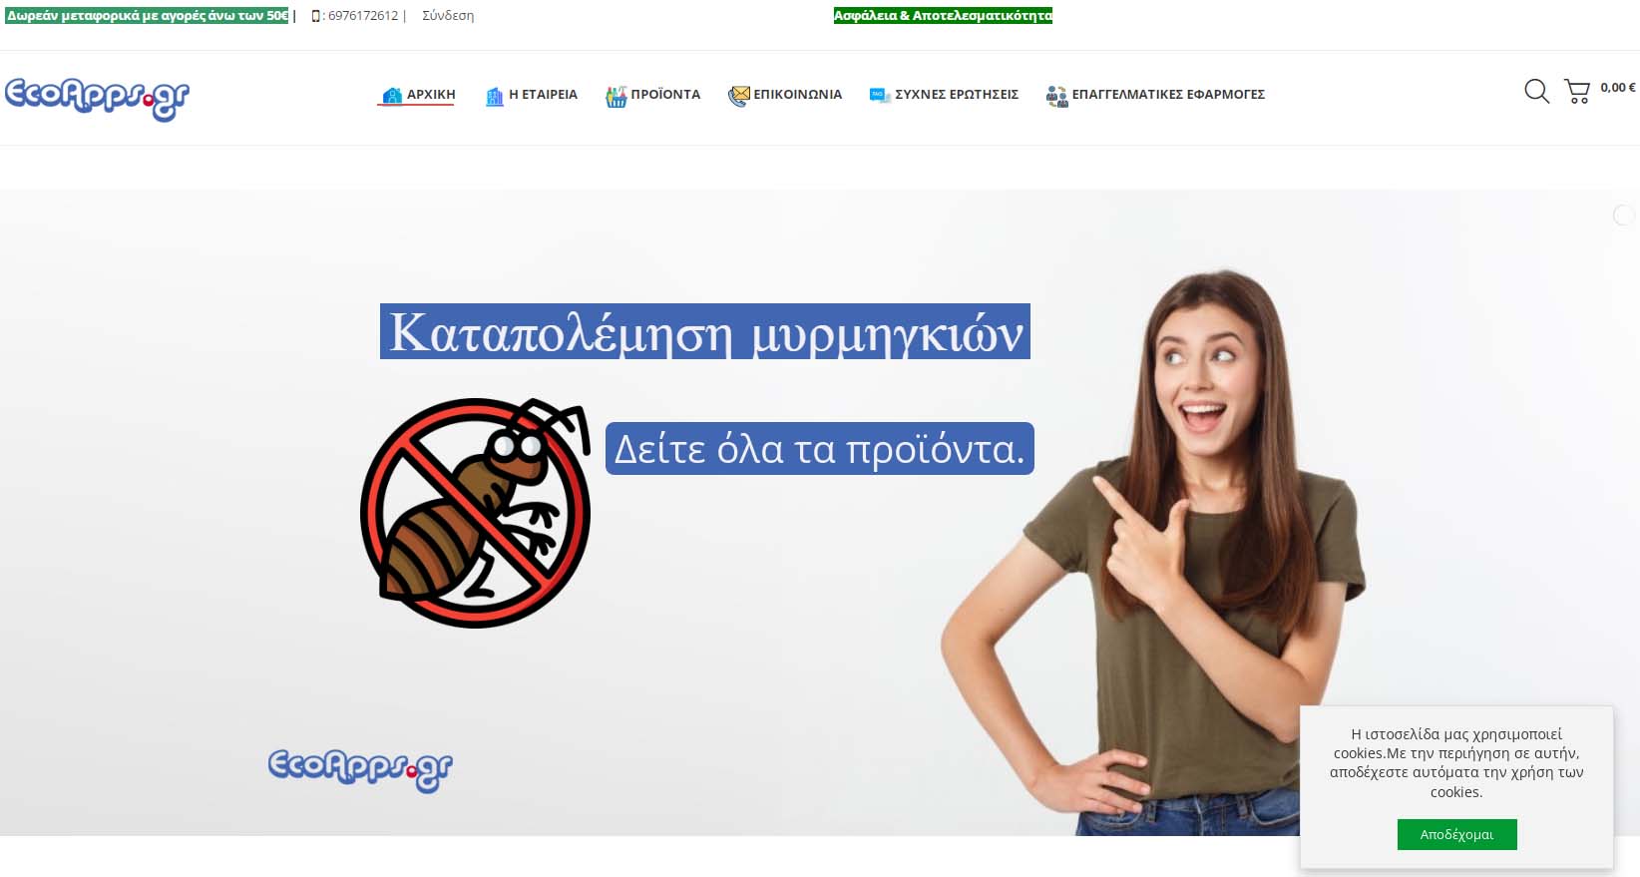Click the envelope icon beside ΕΠΙΚΟΙΝΩΝΙΑ
The width and height of the screenshot is (1640, 877).
(x=738, y=96)
